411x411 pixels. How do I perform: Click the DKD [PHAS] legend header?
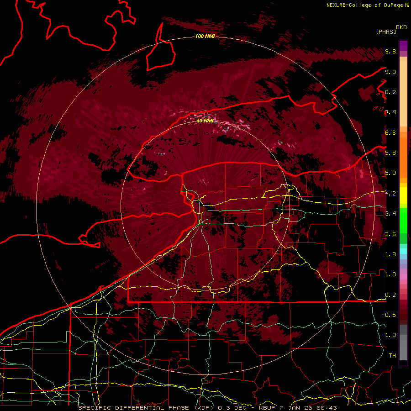tap(391, 30)
